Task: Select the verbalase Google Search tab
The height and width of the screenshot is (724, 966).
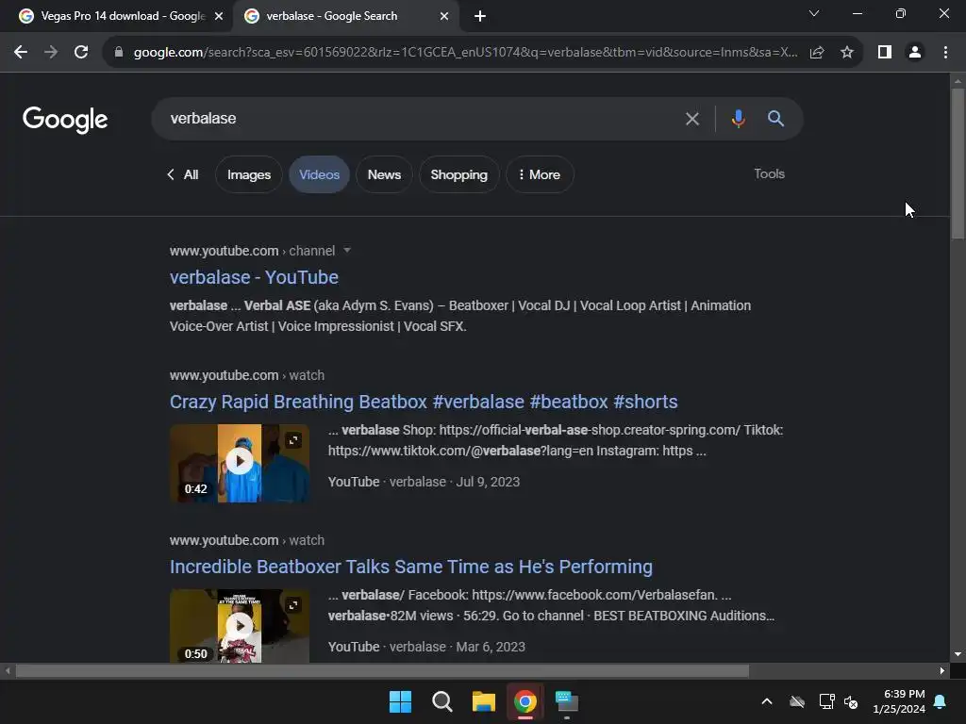Action: click(345, 16)
